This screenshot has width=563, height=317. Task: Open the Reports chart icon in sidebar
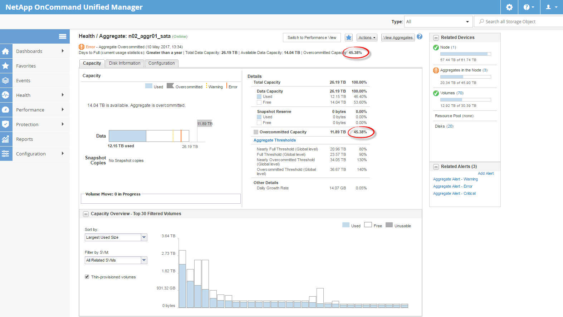(x=6, y=139)
